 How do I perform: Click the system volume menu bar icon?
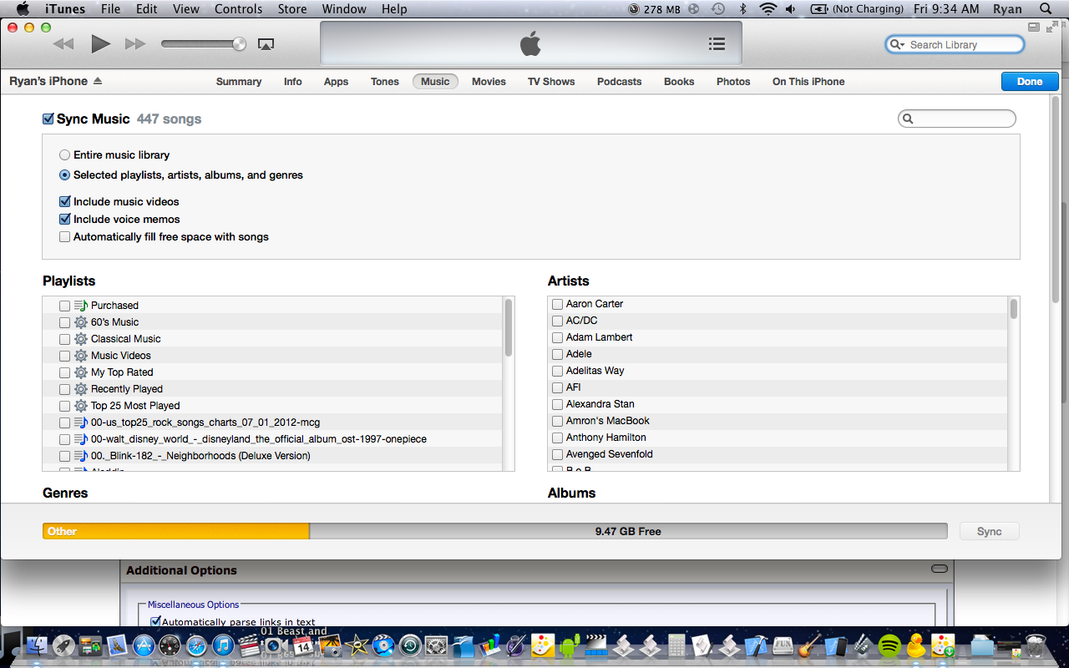click(790, 9)
